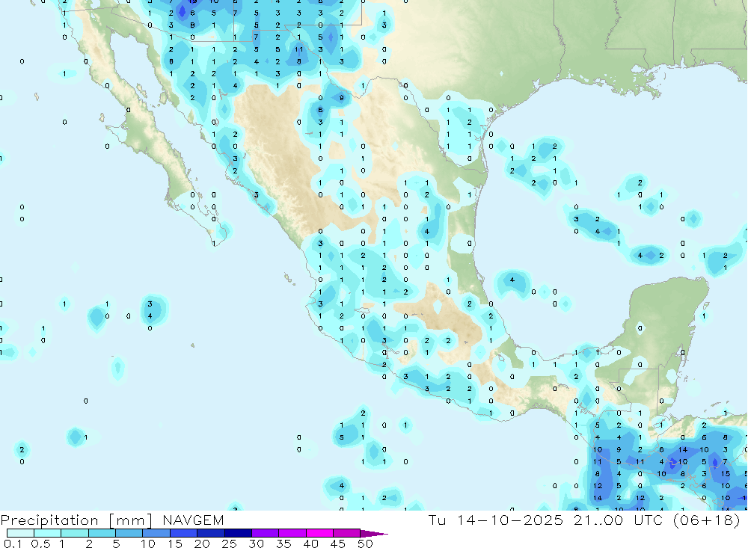Click the legend tick label '0.1'

pos(13,544)
